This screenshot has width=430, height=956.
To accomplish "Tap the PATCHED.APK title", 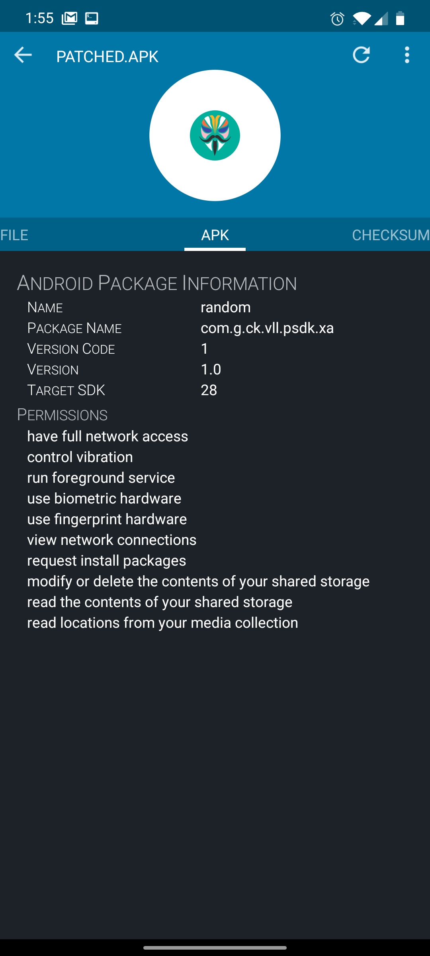I will click(x=107, y=56).
